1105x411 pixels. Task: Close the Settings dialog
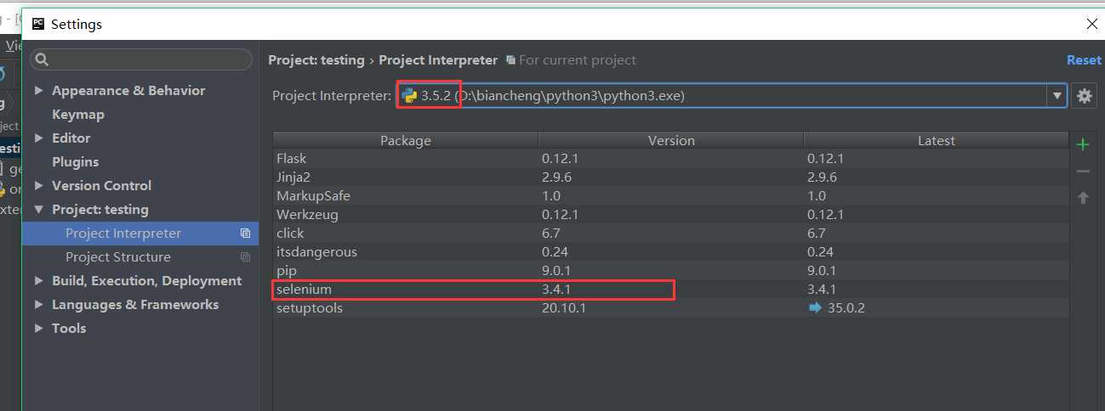[x=1091, y=25]
